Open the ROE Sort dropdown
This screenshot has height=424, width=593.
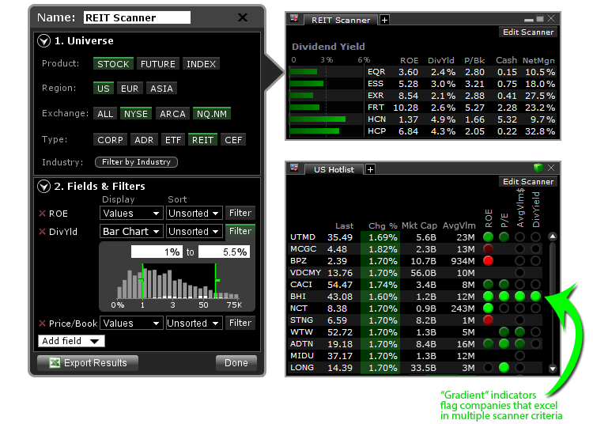[194, 214]
